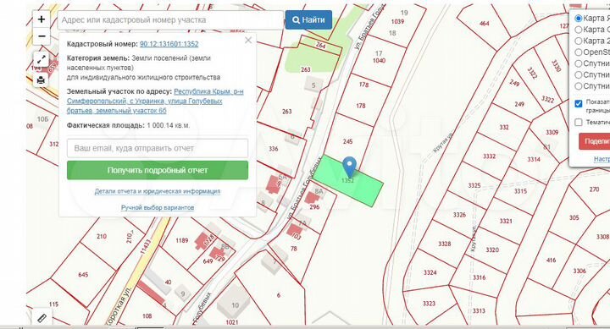Viewport: 610px width, 329px height.
Task: Click parcel labeled 296 on map
Action: [314, 207]
